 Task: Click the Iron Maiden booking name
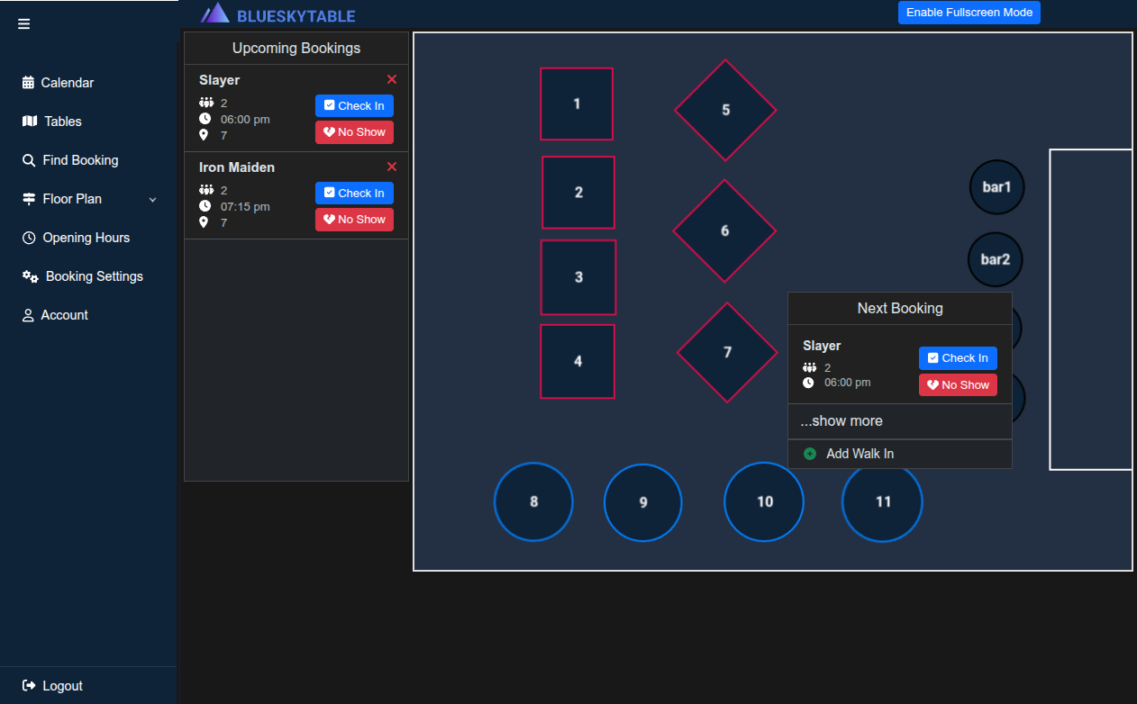pos(237,167)
